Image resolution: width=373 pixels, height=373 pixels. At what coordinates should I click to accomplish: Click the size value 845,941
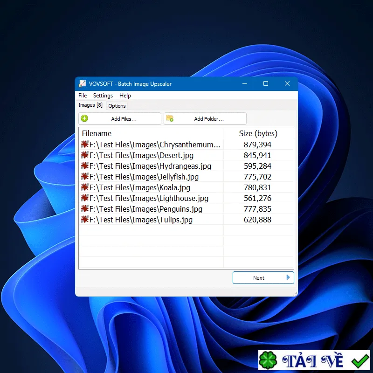click(257, 155)
